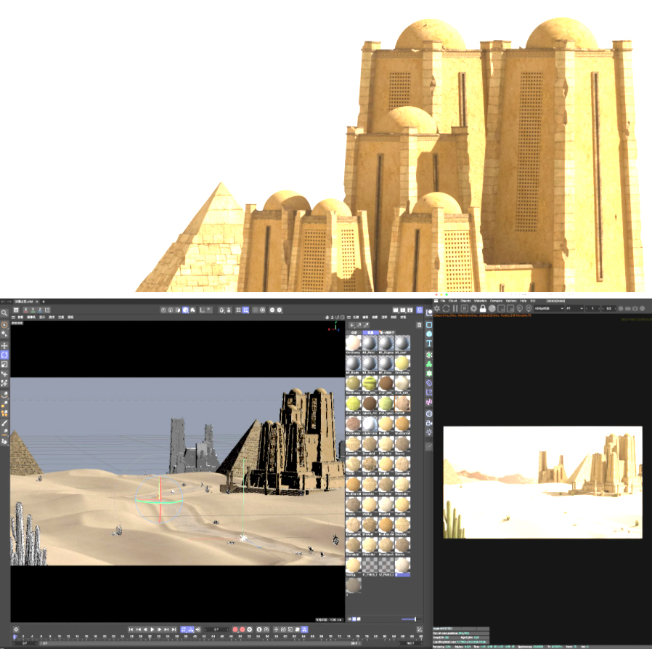Click the red record keyframe button
This screenshot has width=652, height=649.
tap(235, 629)
